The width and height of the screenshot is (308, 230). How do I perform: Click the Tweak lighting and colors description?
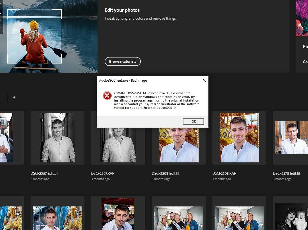141,19
